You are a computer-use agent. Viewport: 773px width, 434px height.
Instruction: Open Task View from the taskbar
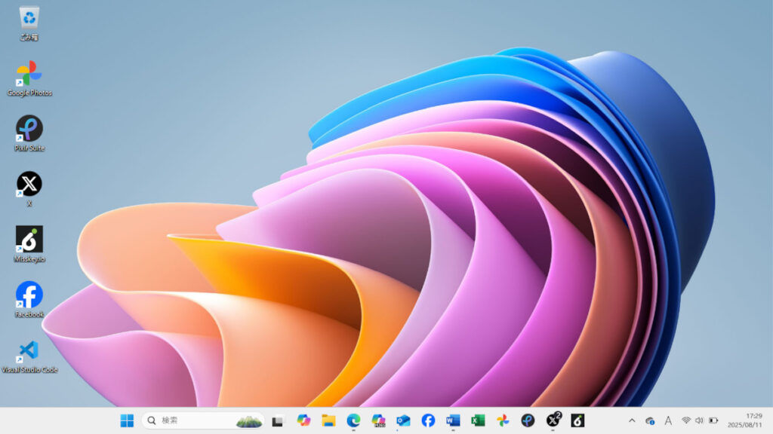[x=278, y=420]
